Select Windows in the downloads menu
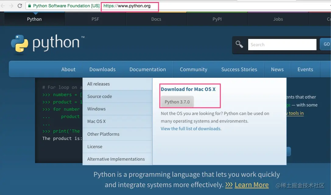 (x=96, y=109)
